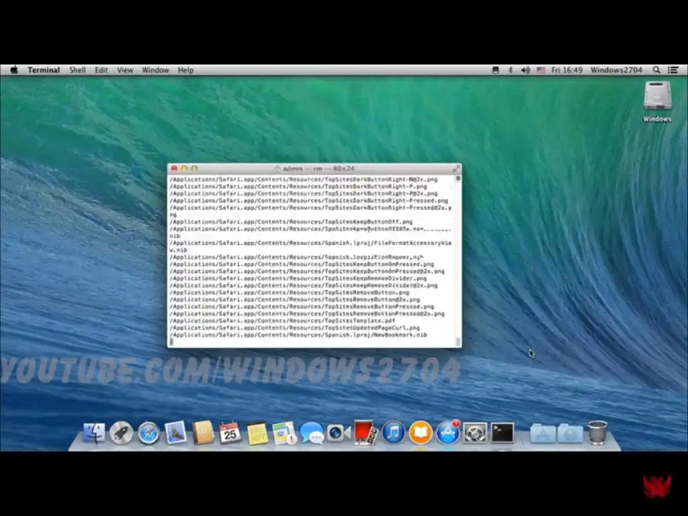Open Spotlight search magnifier icon
The width and height of the screenshot is (688, 516).
click(656, 70)
